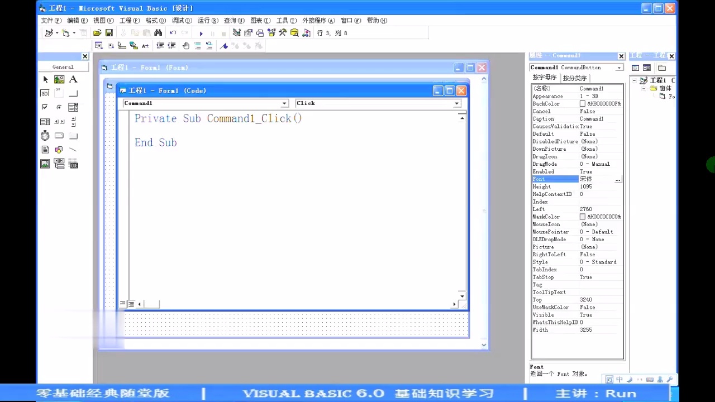715x402 pixels.
Task: Switch to the 按分类序 tab
Action: click(x=575, y=78)
